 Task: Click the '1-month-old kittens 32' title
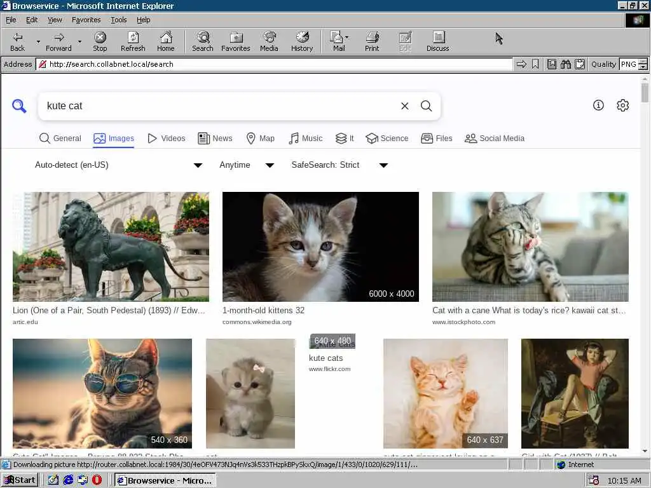[264, 310]
